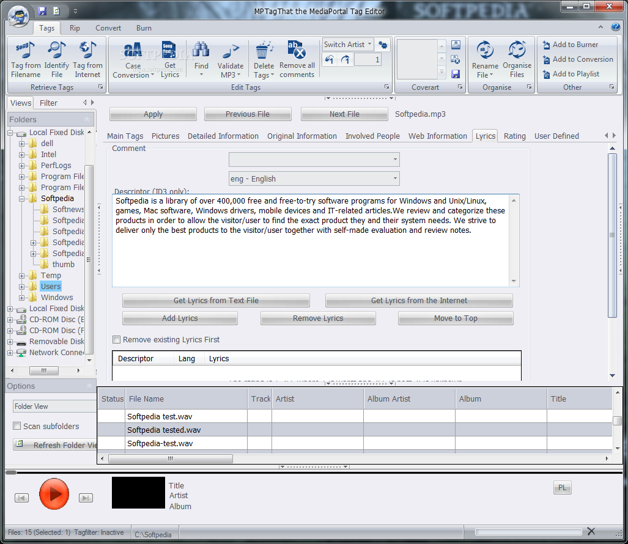Click the file list horizontal scrollbar thumb
This screenshot has height=544, width=628.
(x=171, y=458)
